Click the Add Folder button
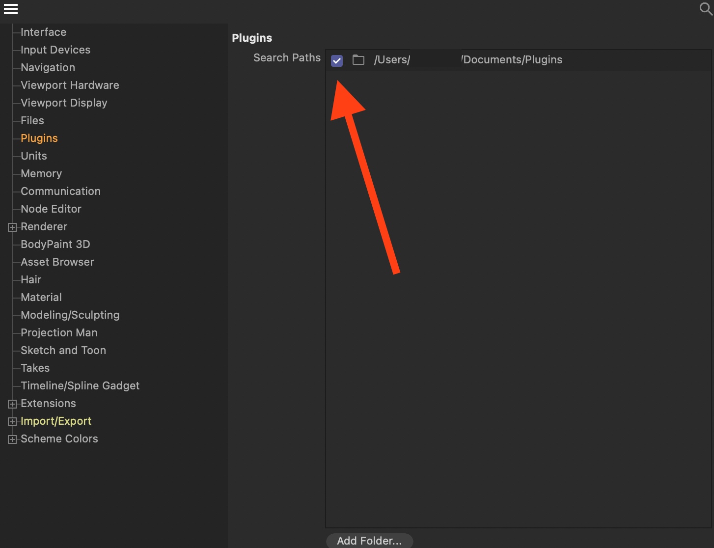 (369, 540)
